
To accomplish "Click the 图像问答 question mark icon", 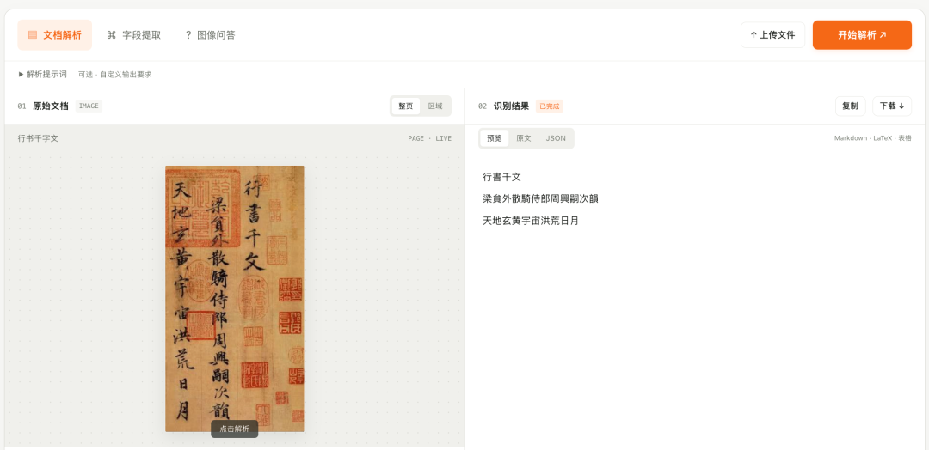I will tap(188, 35).
